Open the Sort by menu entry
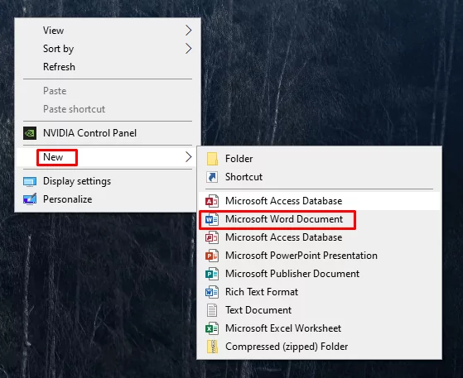Image resolution: width=463 pixels, height=378 pixels. (x=108, y=49)
